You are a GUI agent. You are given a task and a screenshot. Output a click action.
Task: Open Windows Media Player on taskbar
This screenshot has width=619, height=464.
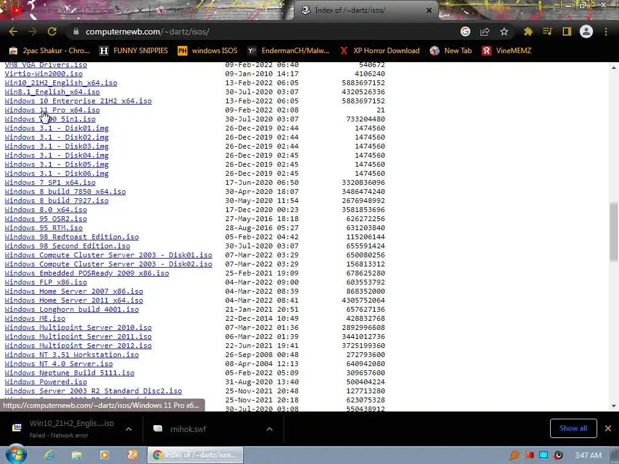click(104, 456)
